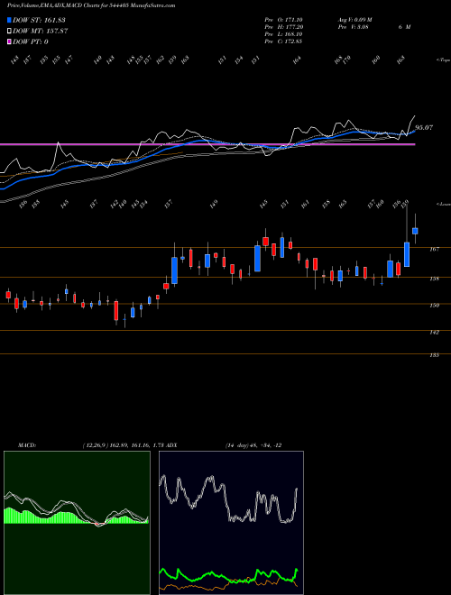Click the last blue candlestick on the right
The width and height of the screenshot is (451, 595).
coord(415,231)
